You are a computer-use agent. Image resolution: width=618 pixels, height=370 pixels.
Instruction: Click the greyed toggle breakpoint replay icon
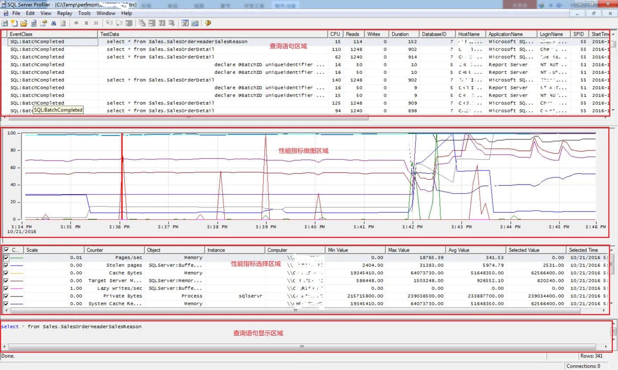click(x=129, y=23)
